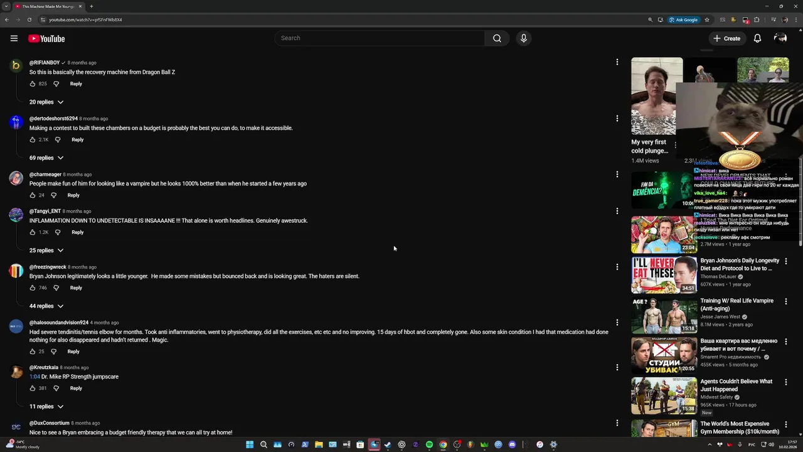Viewport: 803px width, 452px height.
Task: Focus the YouTube search field
Action: point(380,38)
